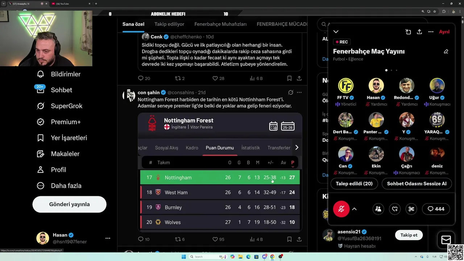Open scissors clip icon in space
The image size is (464, 261).
(411, 209)
